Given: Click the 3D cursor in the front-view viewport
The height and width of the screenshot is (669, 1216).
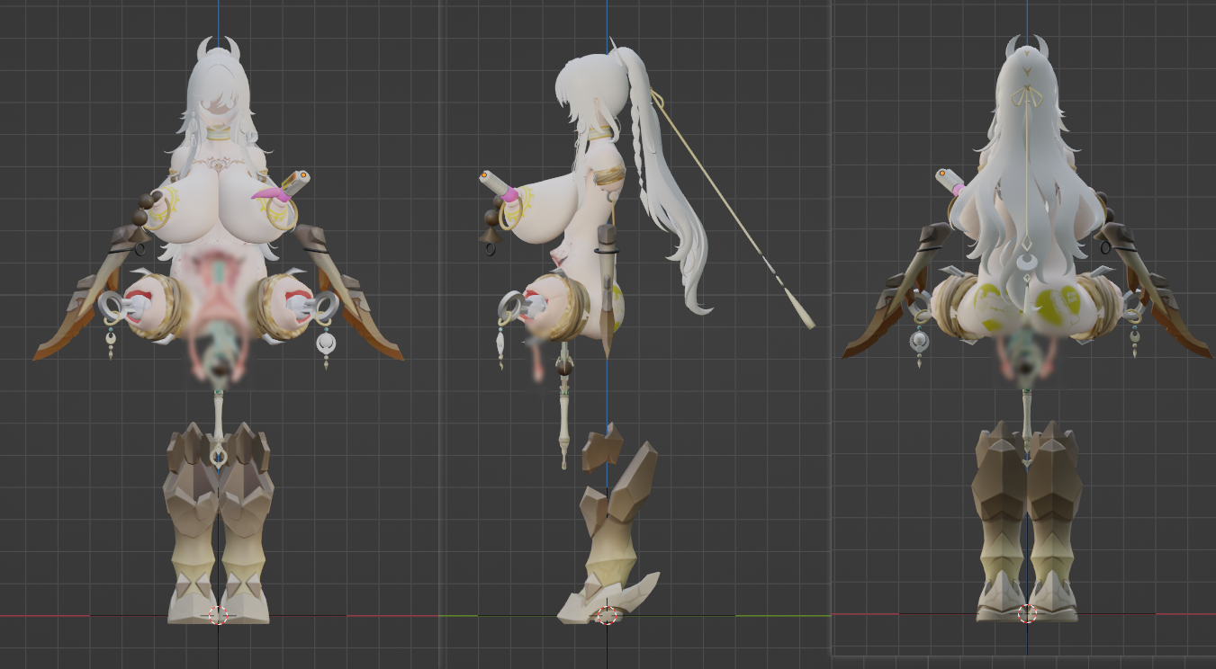Looking at the screenshot, I should coord(218,615).
